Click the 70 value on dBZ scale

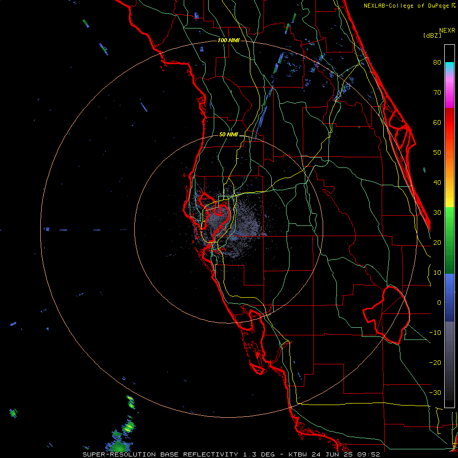coord(437,93)
